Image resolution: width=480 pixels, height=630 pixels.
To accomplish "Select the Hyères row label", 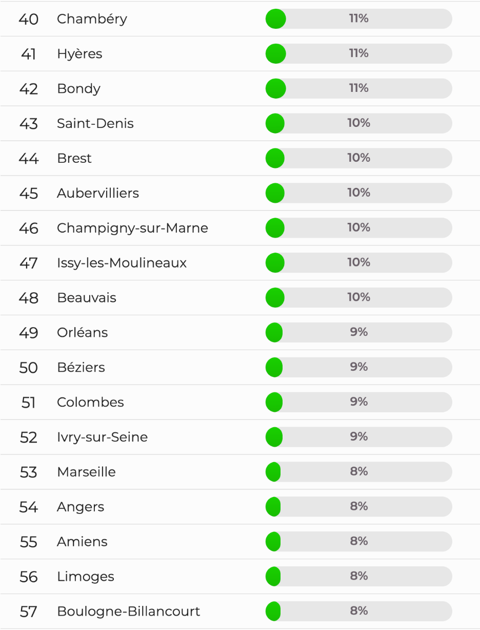I will 79,54.
